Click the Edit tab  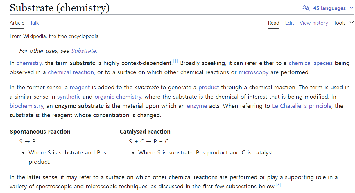(x=289, y=23)
